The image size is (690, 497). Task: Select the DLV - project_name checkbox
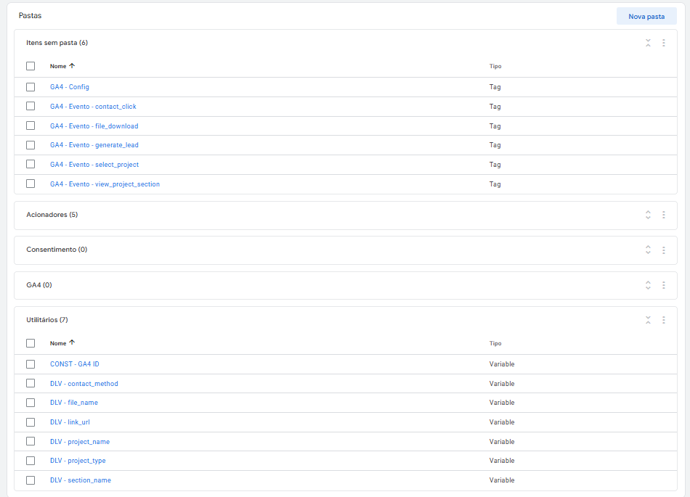coord(31,441)
